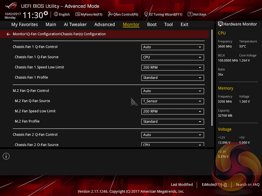Click the ROG logo icon
Viewport: 262px width, 196px height.
coord(11,6)
